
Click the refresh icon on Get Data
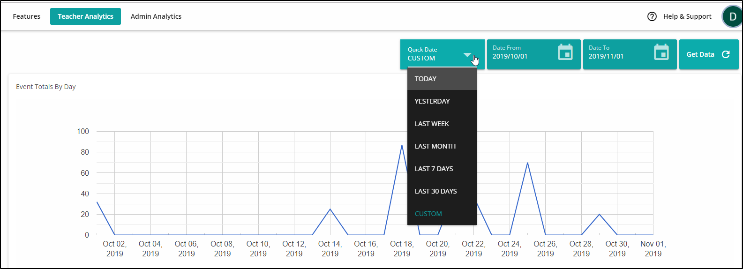pyautogui.click(x=726, y=54)
